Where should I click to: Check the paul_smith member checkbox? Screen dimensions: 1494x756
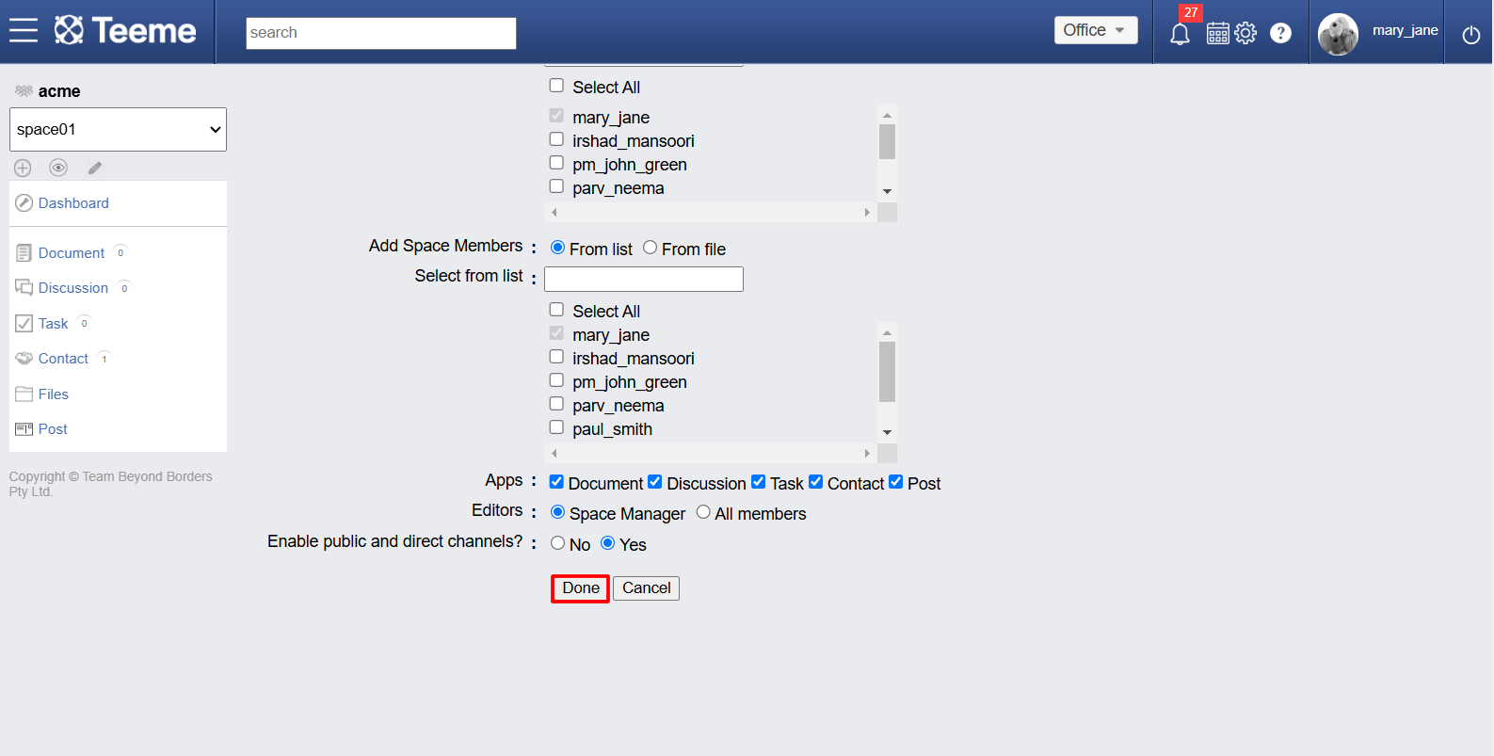(x=556, y=427)
